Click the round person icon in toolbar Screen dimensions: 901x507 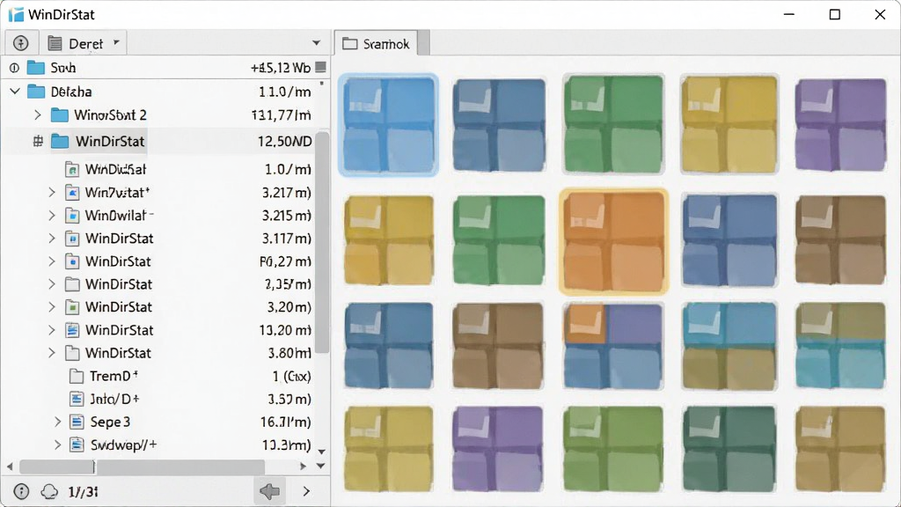(x=21, y=43)
